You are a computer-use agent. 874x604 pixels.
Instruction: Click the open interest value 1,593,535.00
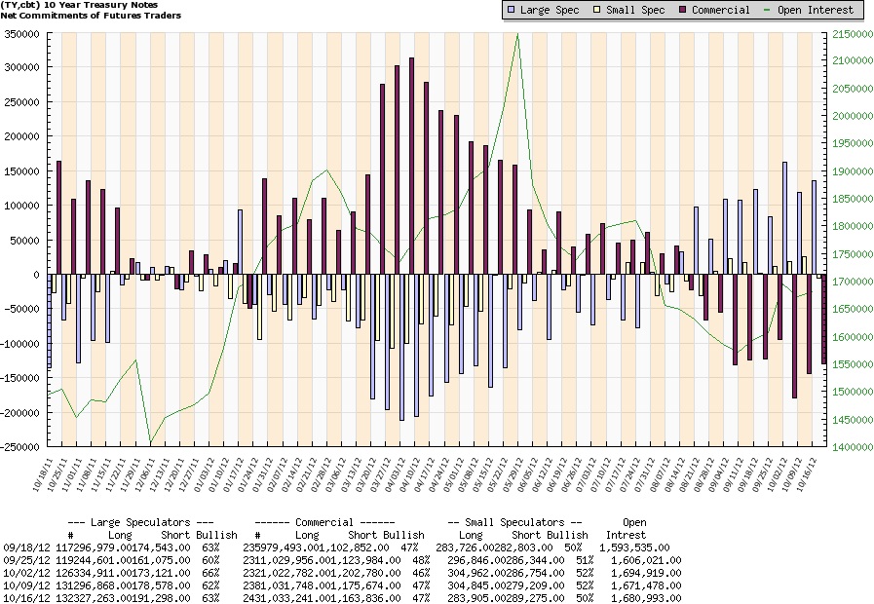(x=634, y=547)
